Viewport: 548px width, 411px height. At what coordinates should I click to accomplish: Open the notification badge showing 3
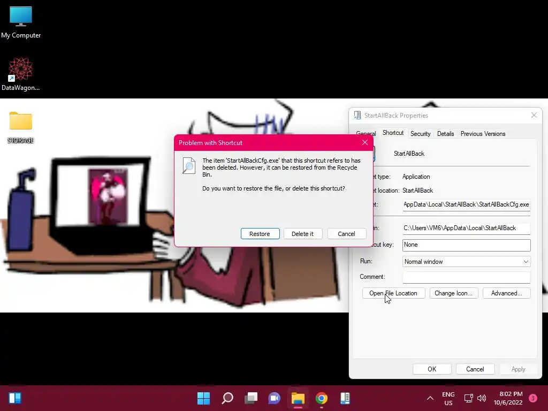533,398
